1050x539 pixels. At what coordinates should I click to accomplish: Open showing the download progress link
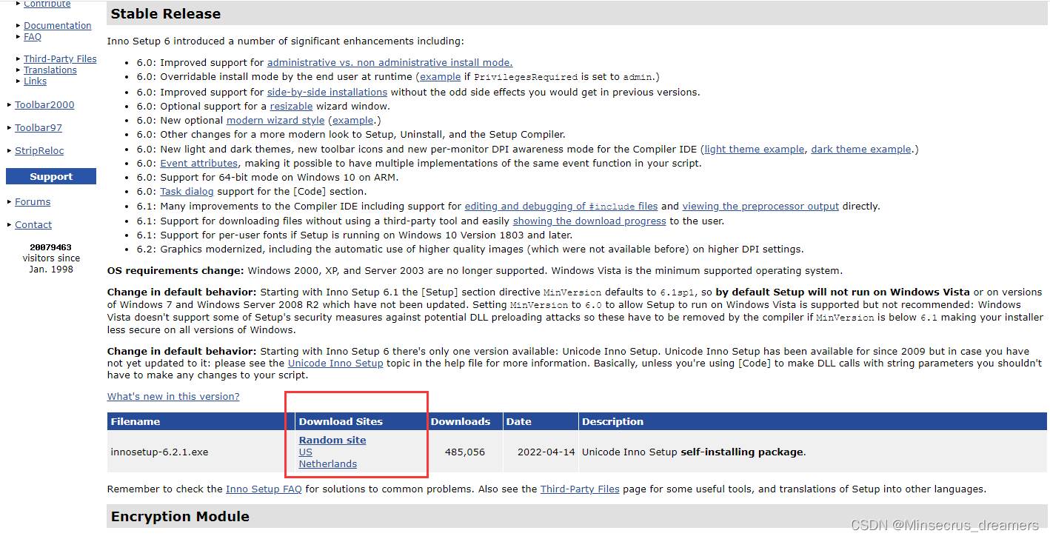click(x=589, y=221)
